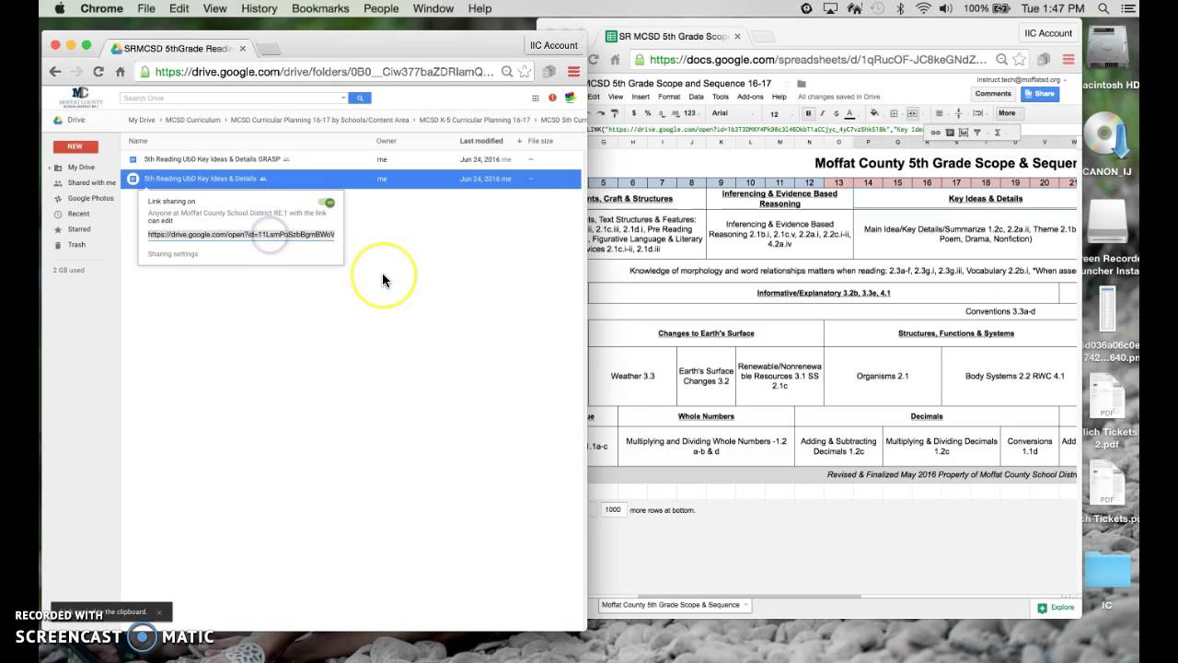
Task: Open the text color picker
Action: click(849, 113)
